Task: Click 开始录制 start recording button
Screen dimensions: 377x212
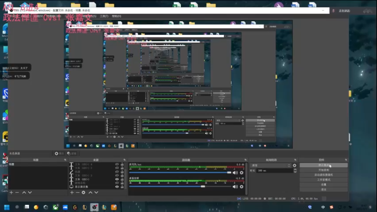Action: pyautogui.click(x=324, y=170)
